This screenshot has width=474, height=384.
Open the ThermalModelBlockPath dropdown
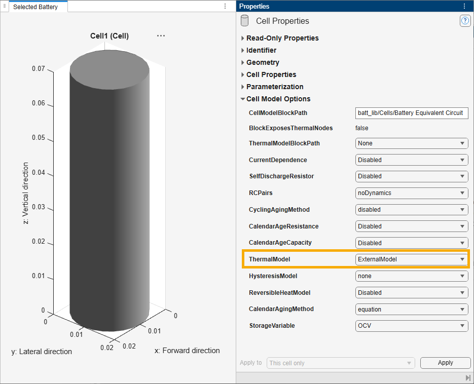coord(412,143)
